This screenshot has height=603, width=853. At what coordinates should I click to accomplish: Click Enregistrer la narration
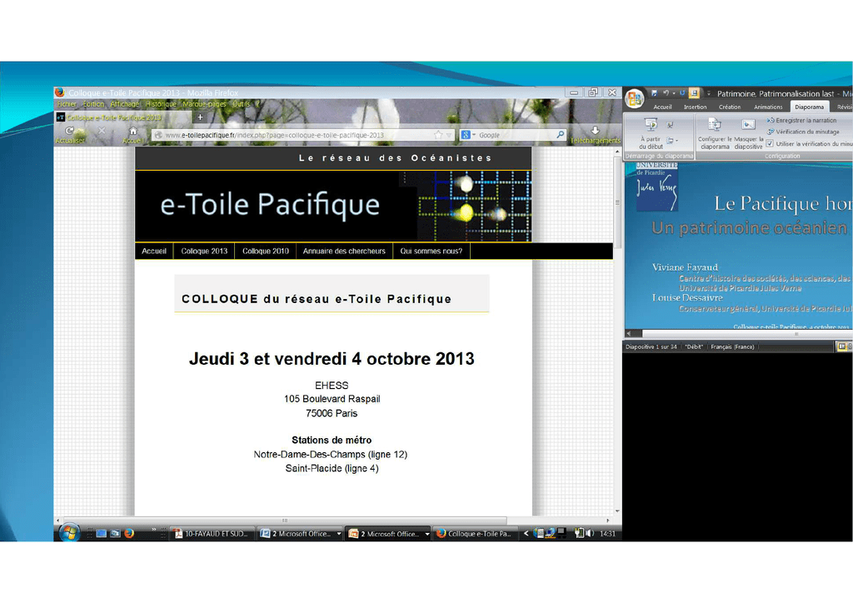point(805,121)
